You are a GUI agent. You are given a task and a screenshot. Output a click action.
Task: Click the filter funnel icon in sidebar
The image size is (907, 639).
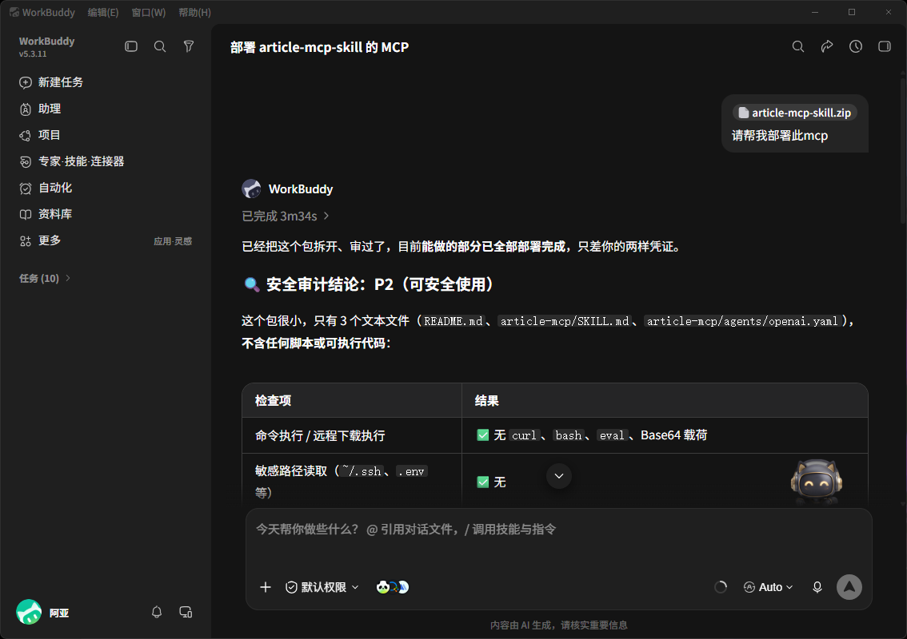[x=189, y=46]
